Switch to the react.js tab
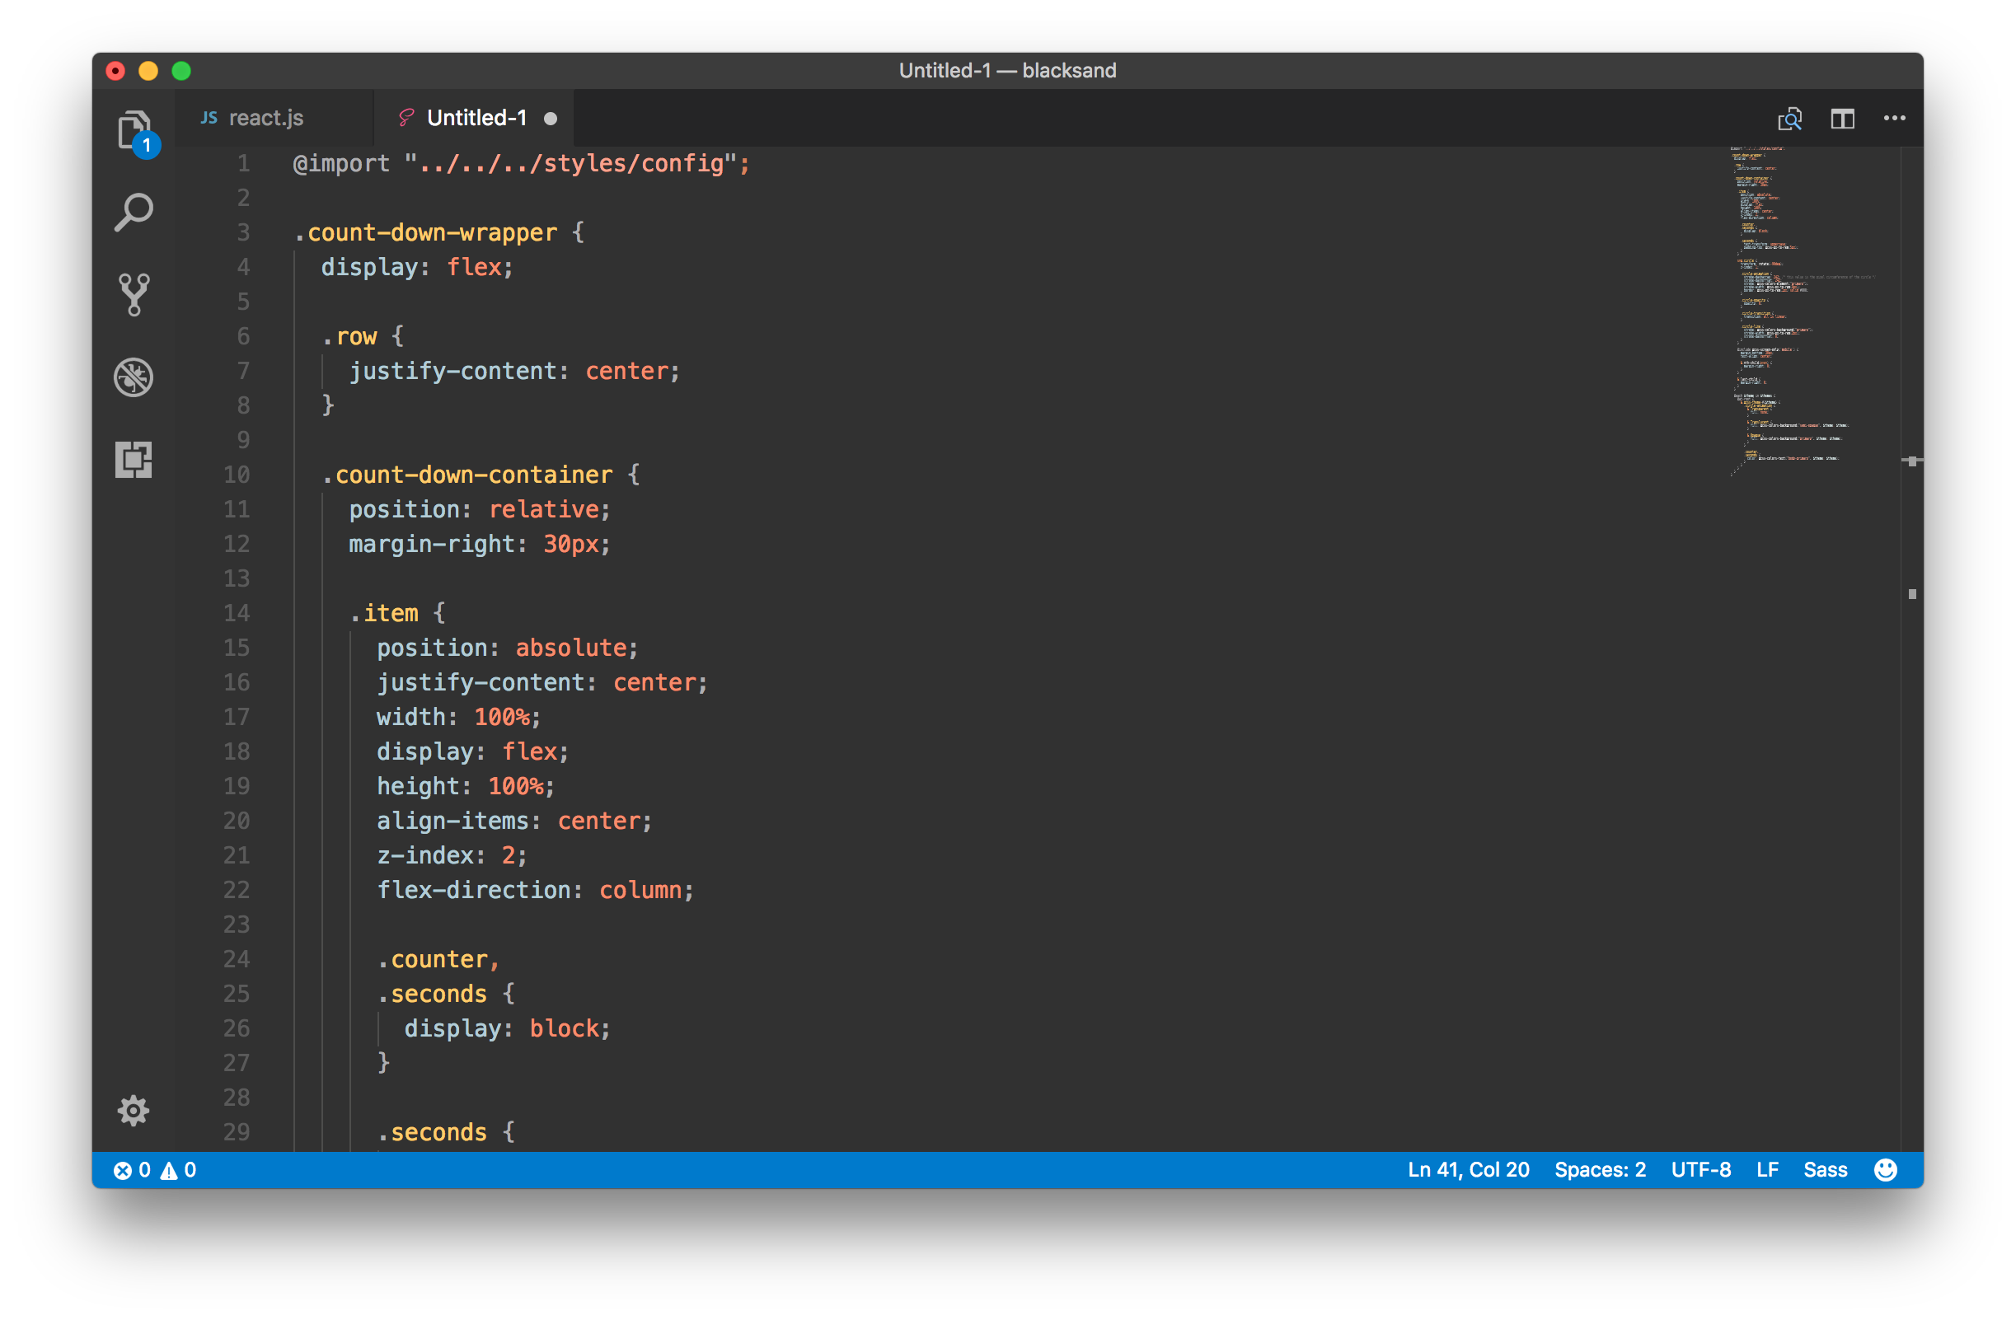 point(265,118)
